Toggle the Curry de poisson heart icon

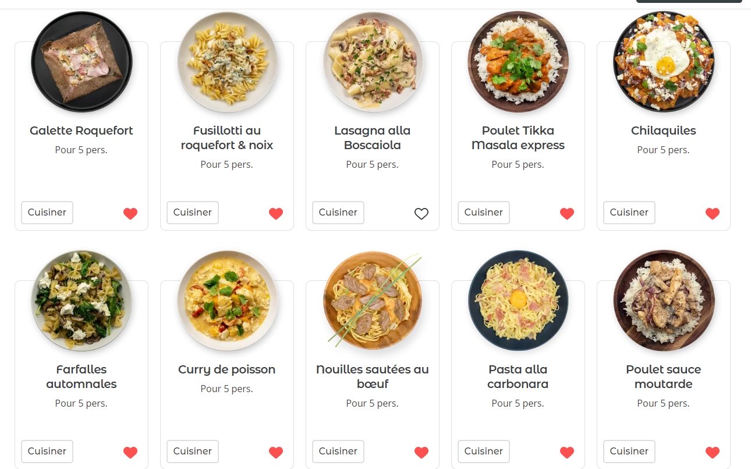276,452
